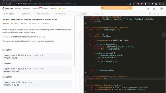
Task: Open the LeetCode user account avatar
Action: click(x=161, y=9)
